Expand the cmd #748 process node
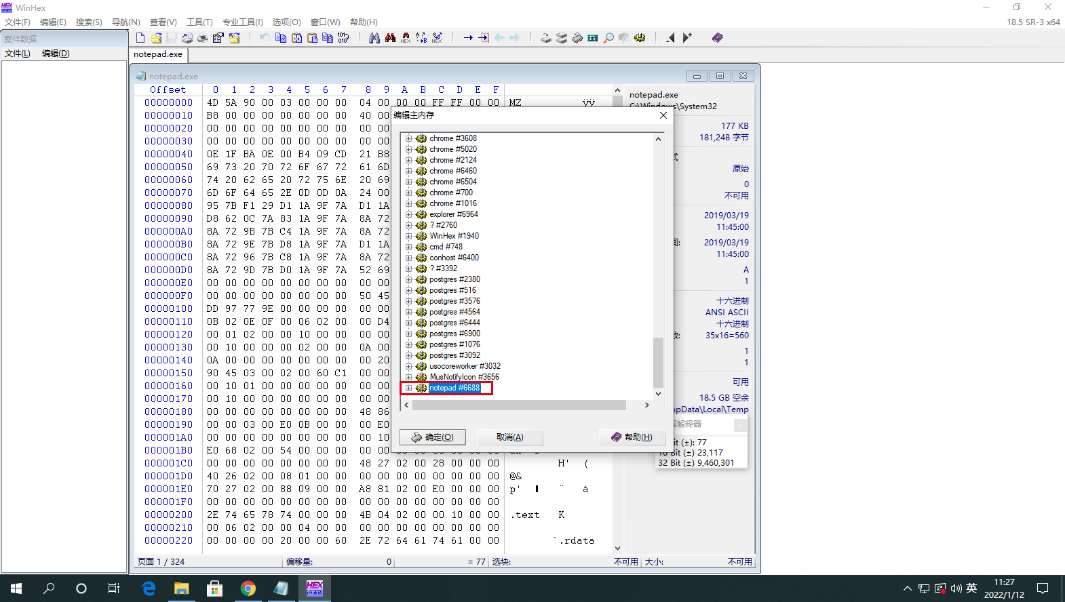1065x602 pixels. 409,247
